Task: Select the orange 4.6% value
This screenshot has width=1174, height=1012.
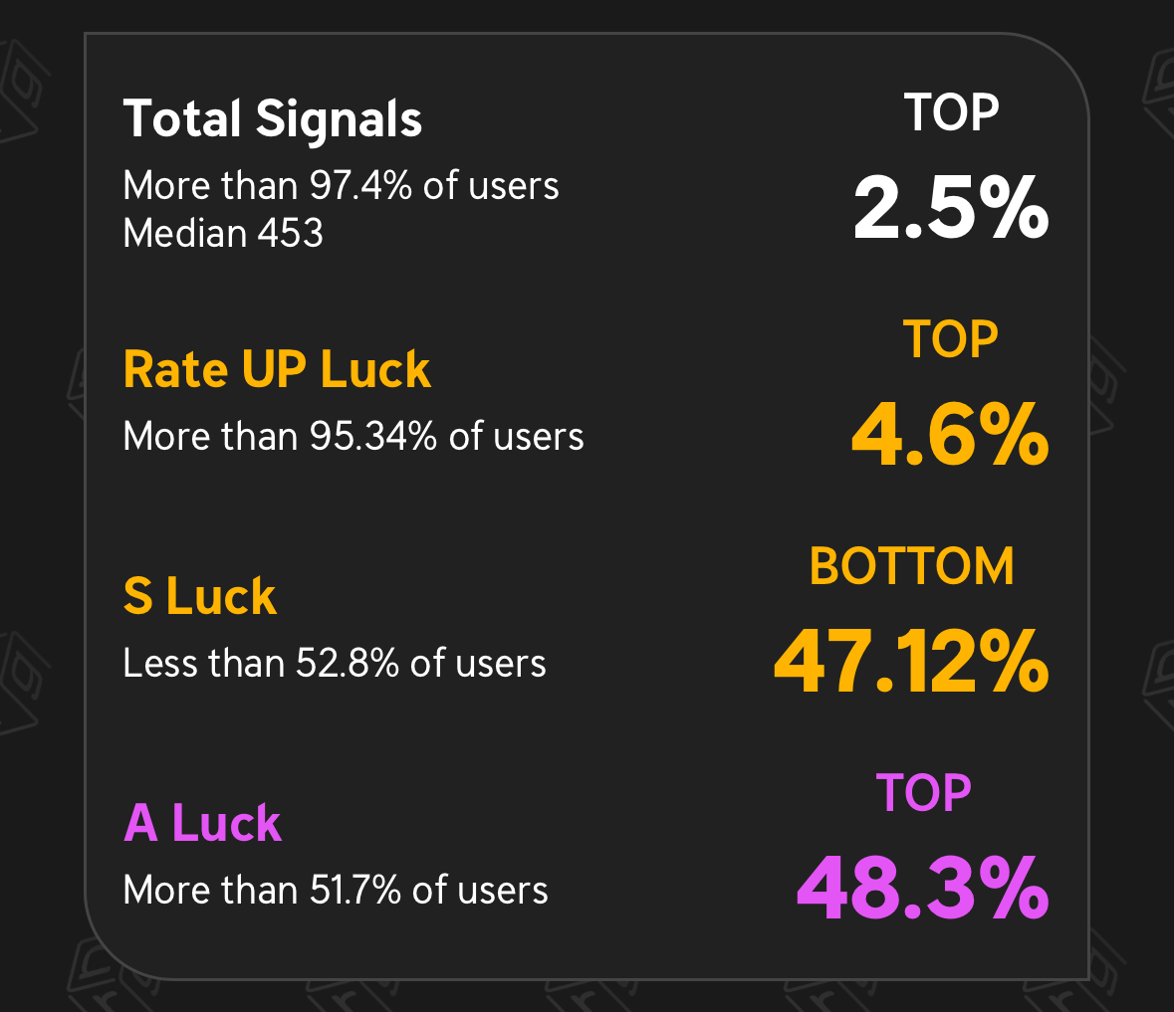Action: pos(951,436)
